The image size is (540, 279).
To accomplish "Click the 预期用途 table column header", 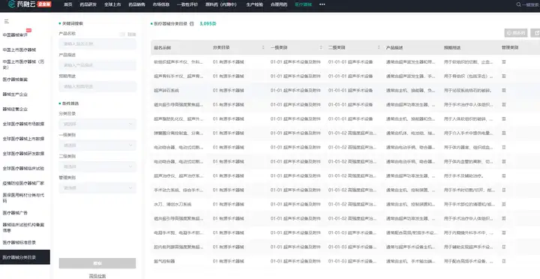I will [x=452, y=47].
